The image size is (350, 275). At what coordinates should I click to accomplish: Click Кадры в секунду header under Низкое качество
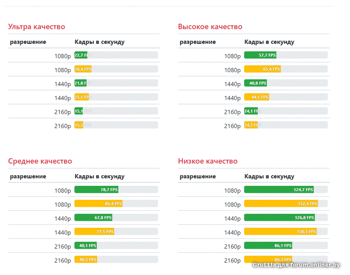click(269, 177)
